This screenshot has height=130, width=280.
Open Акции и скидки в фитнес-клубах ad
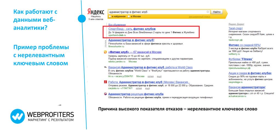[250, 73]
